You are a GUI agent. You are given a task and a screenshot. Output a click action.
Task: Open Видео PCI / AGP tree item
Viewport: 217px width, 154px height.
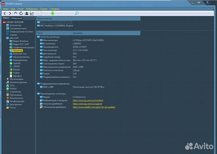click(19, 44)
